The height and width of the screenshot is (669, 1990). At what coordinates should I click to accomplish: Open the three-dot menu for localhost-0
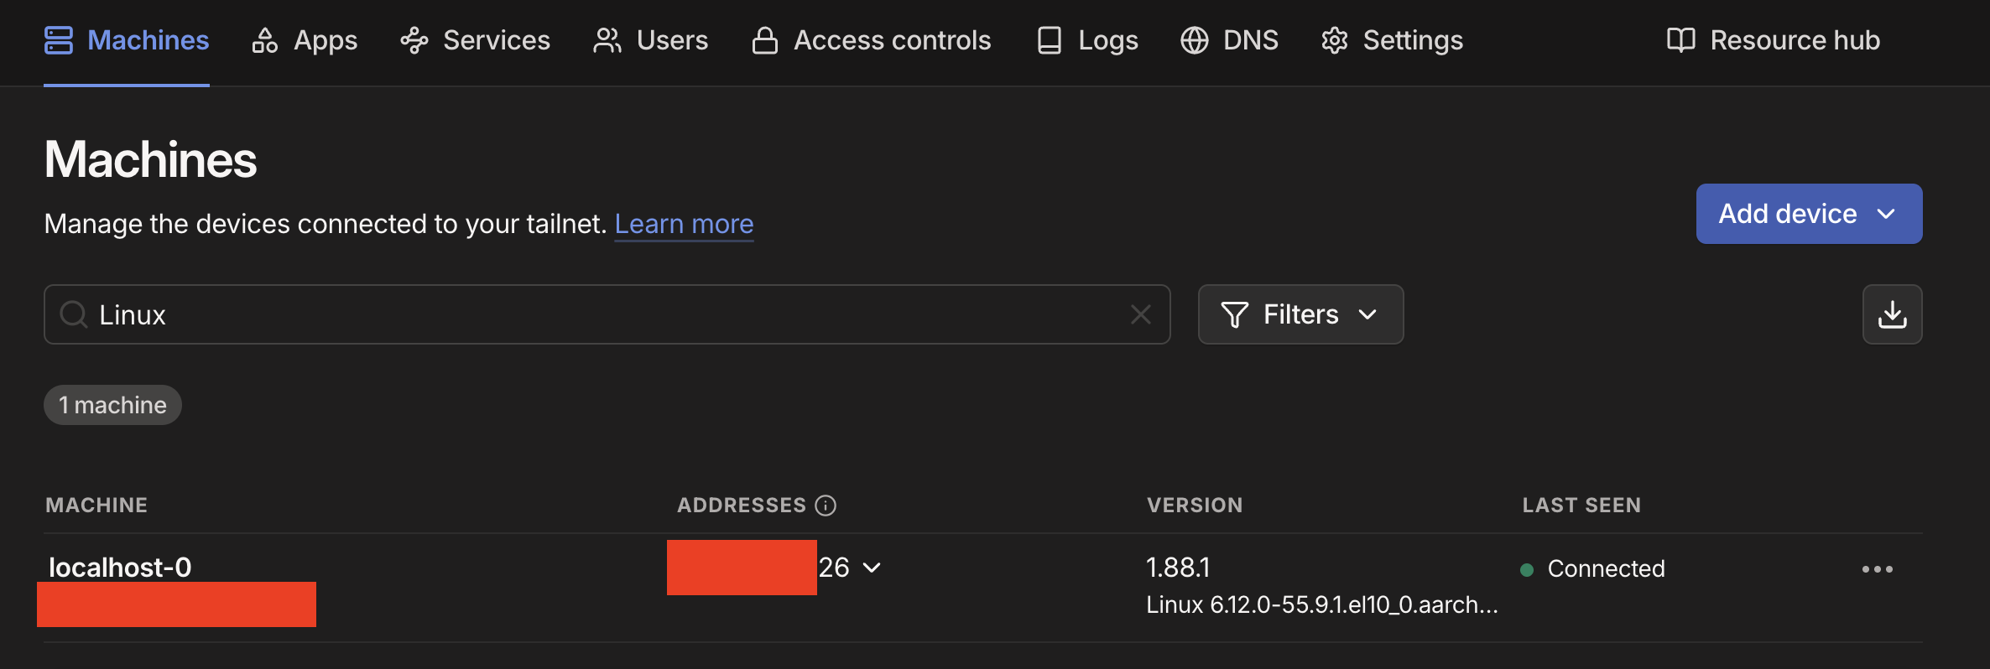[1877, 569]
